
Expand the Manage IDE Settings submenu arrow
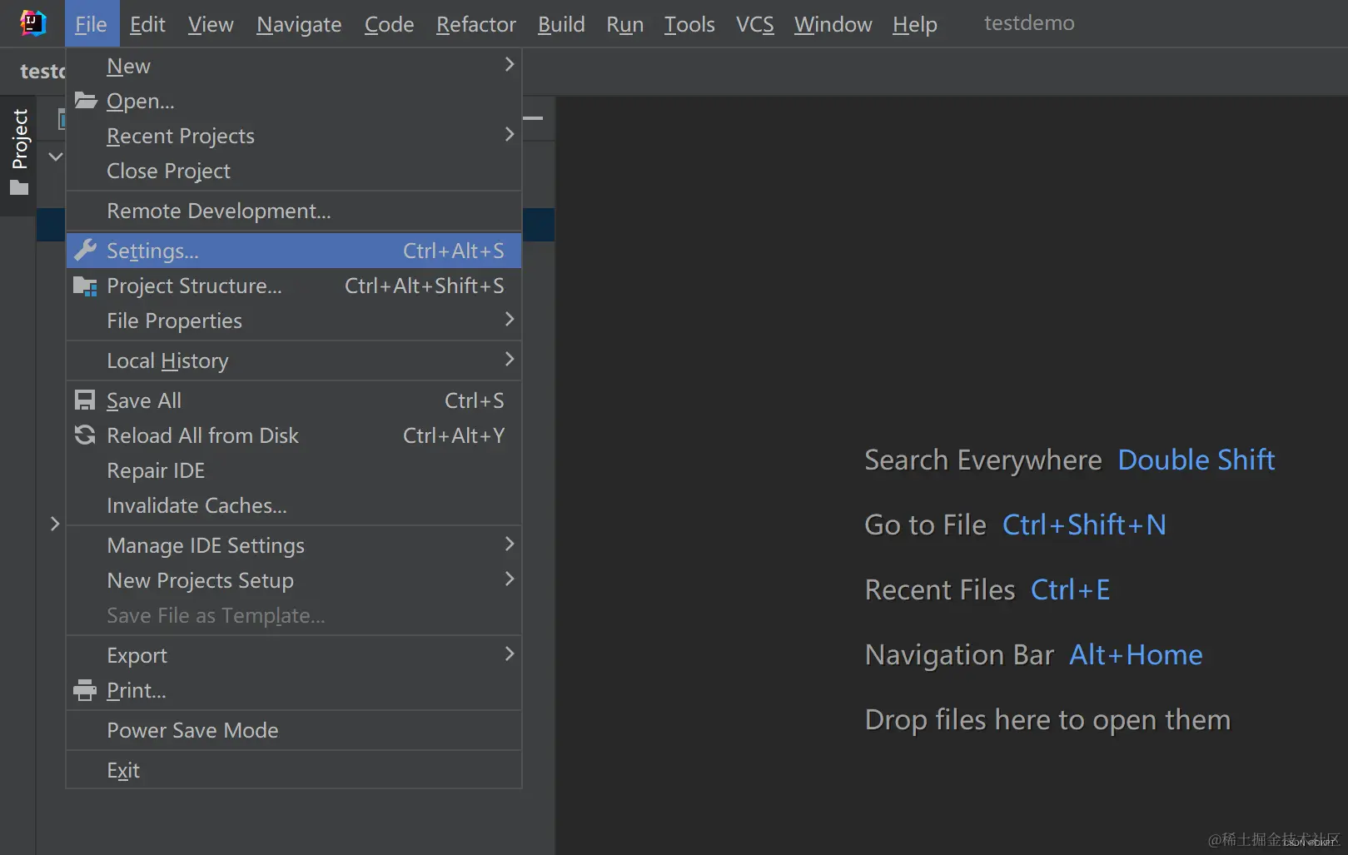click(509, 544)
